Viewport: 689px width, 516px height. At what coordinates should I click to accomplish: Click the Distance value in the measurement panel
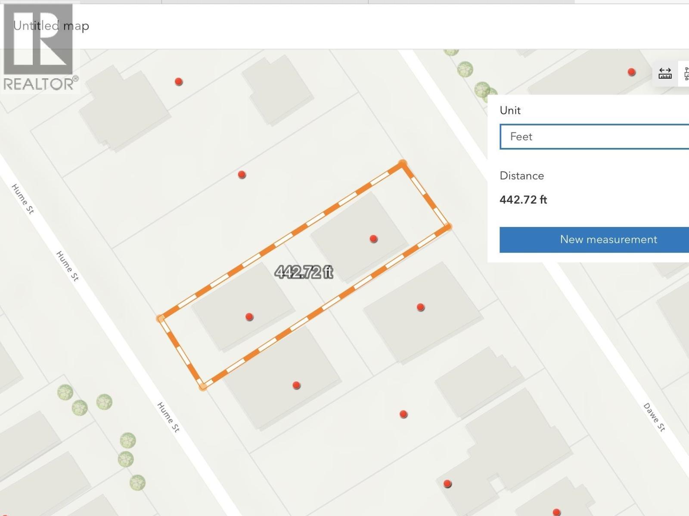coord(523,200)
